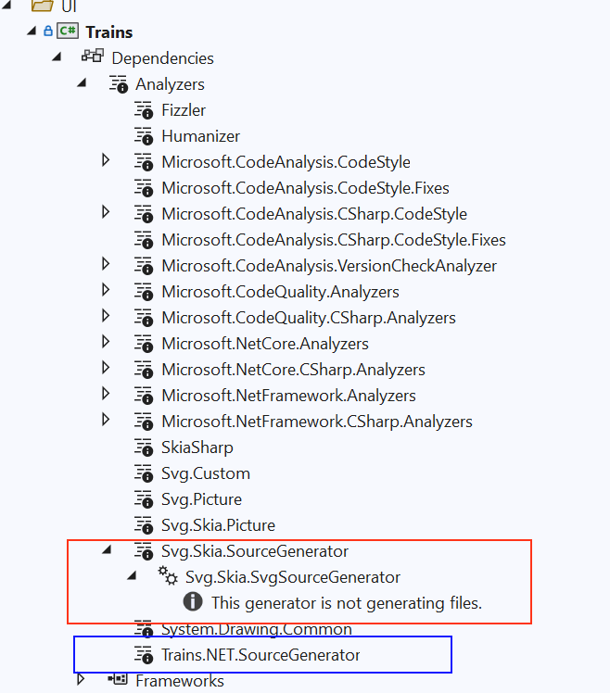Click the icon next to Microsoft.CodeAnalysis.CodeStyle.Fixes
This screenshot has width=610, height=693.
click(144, 188)
